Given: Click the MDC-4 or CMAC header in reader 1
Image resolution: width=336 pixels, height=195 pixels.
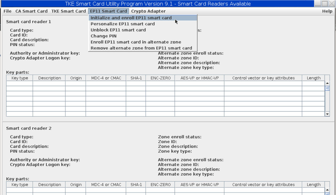Looking at the screenshot, I should 106,78.
